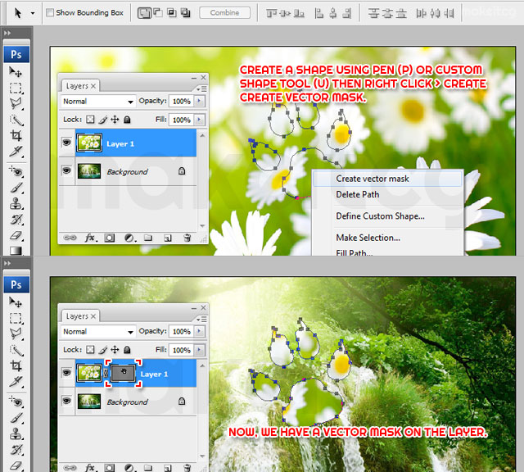This screenshot has width=524, height=472.
Task: Toggle Lock image pixels in upper Layers panel
Action: (103, 120)
